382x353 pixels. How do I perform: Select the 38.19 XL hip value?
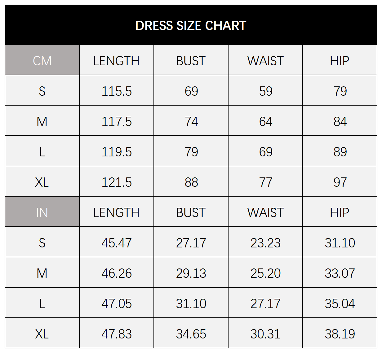340,334
